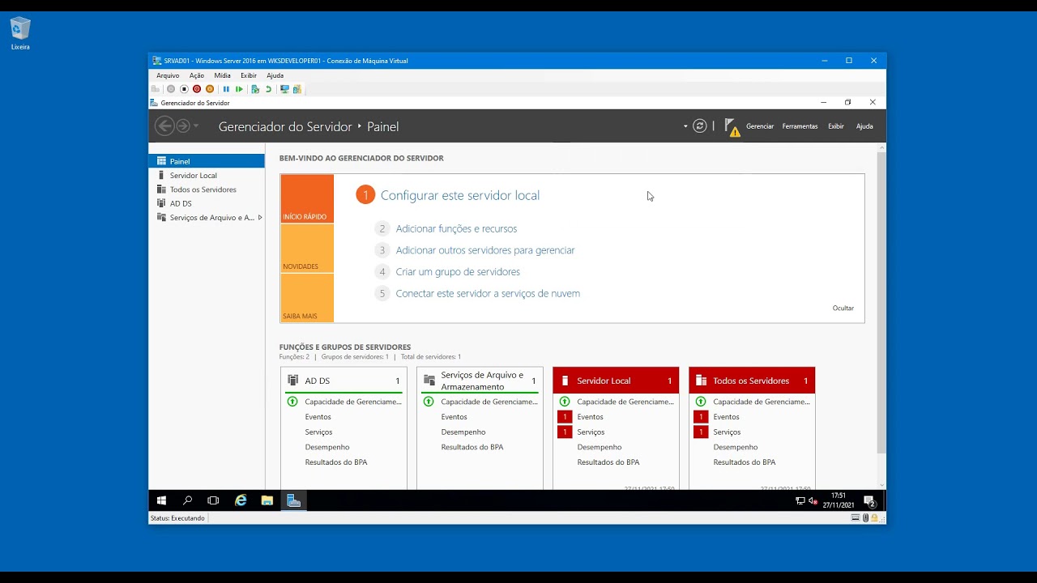Go forward with the Server Manager forward arrow
This screenshot has height=583, width=1037.
(x=183, y=126)
